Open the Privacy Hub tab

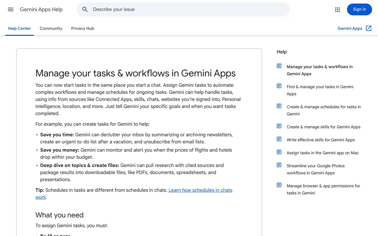click(83, 28)
